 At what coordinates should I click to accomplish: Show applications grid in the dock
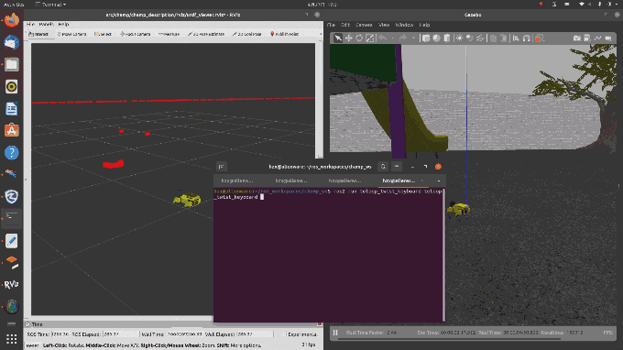[x=12, y=339]
